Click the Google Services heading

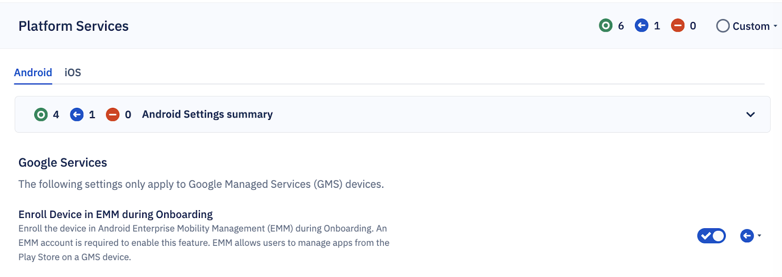point(63,163)
